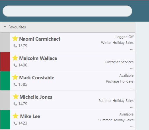Click the Naomi Carmichael contact name

(x=40, y=39)
